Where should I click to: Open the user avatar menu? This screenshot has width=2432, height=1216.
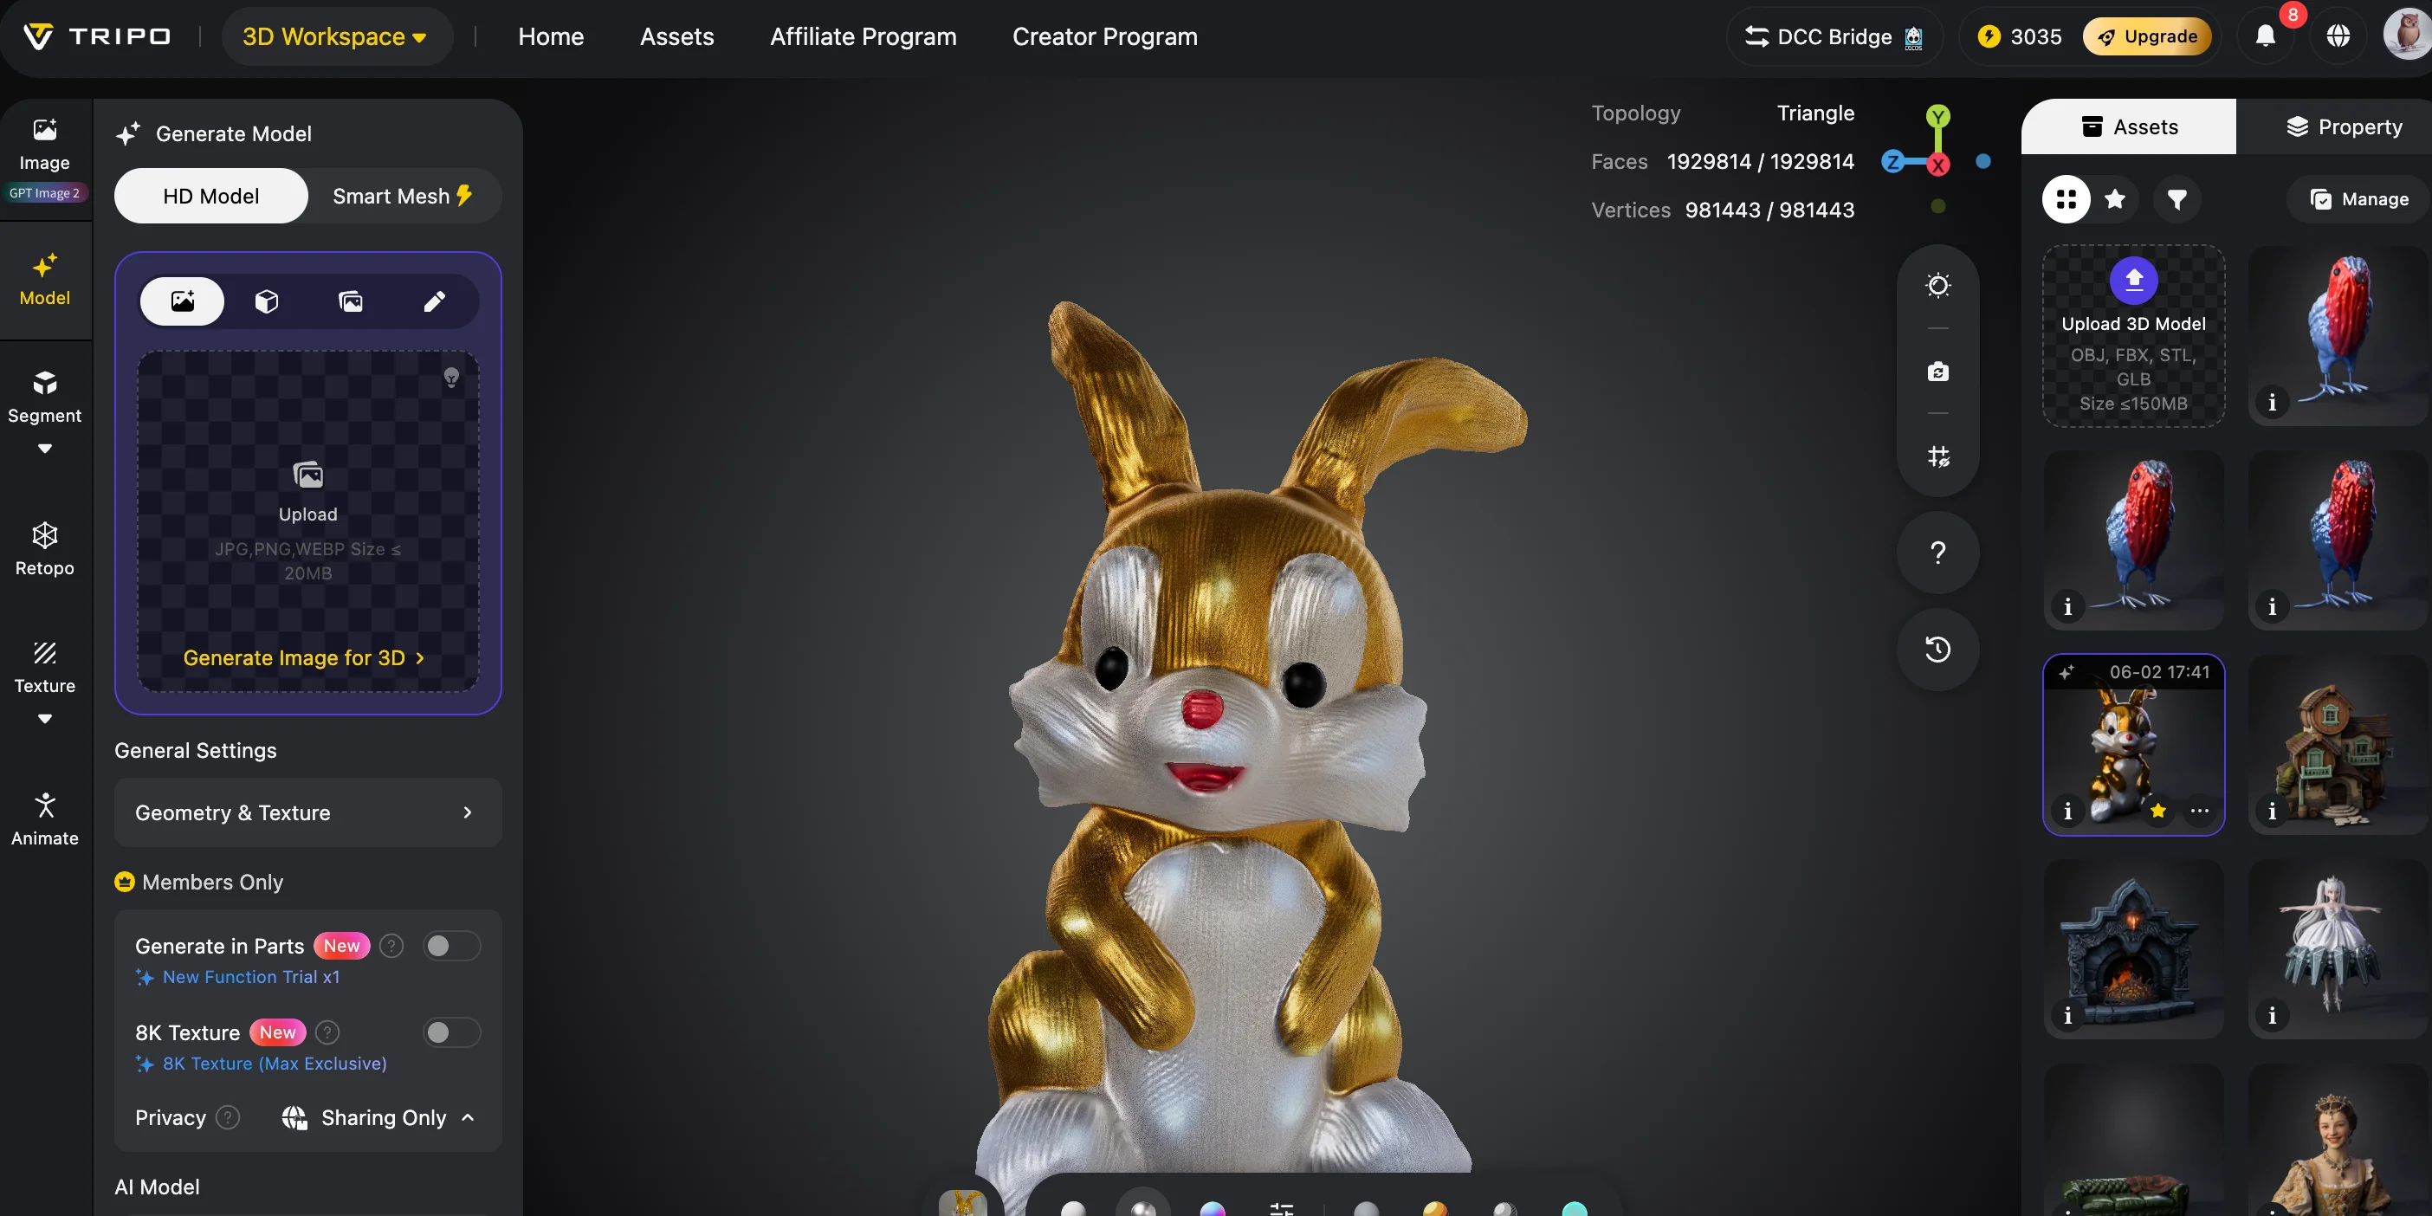click(2408, 35)
